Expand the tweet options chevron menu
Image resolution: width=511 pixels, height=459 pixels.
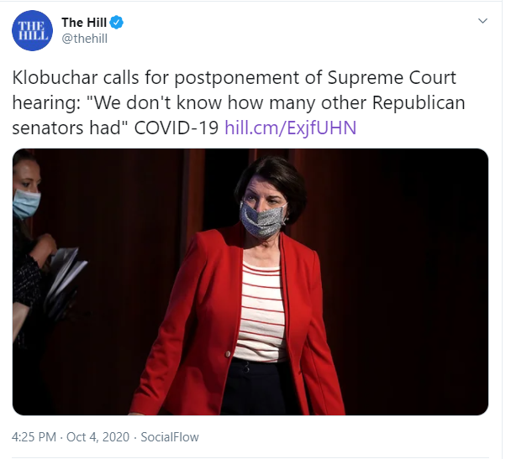(482, 21)
